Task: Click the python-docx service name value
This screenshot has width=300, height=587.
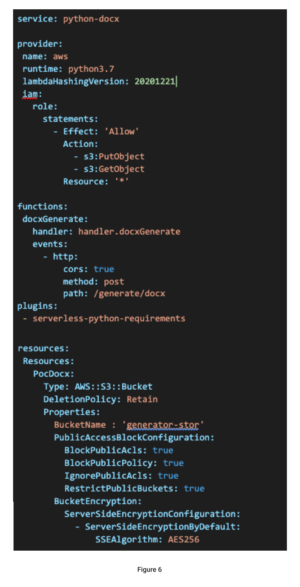Action: (x=91, y=19)
